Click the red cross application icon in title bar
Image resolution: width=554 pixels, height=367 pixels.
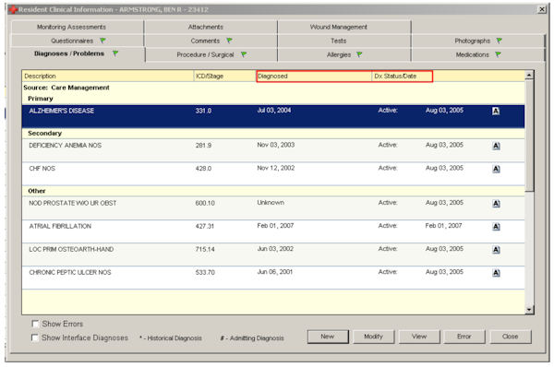13,9
